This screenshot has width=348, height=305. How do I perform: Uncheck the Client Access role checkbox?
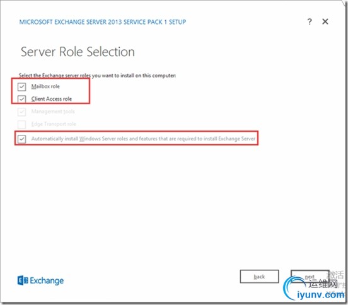[x=21, y=99]
